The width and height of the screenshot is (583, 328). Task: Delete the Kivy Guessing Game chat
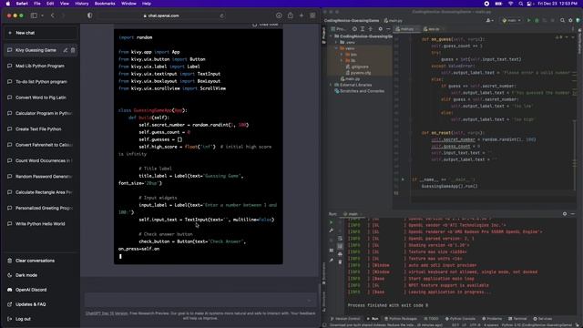click(x=73, y=50)
